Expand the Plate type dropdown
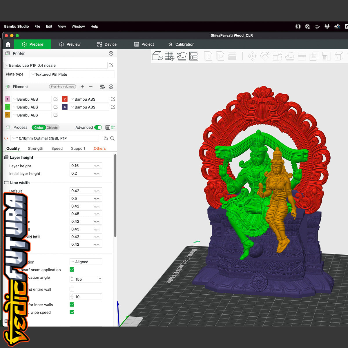The height and width of the screenshot is (348, 348). [72, 75]
